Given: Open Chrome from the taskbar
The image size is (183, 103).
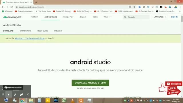Looking at the screenshot, I should [x=23, y=100].
